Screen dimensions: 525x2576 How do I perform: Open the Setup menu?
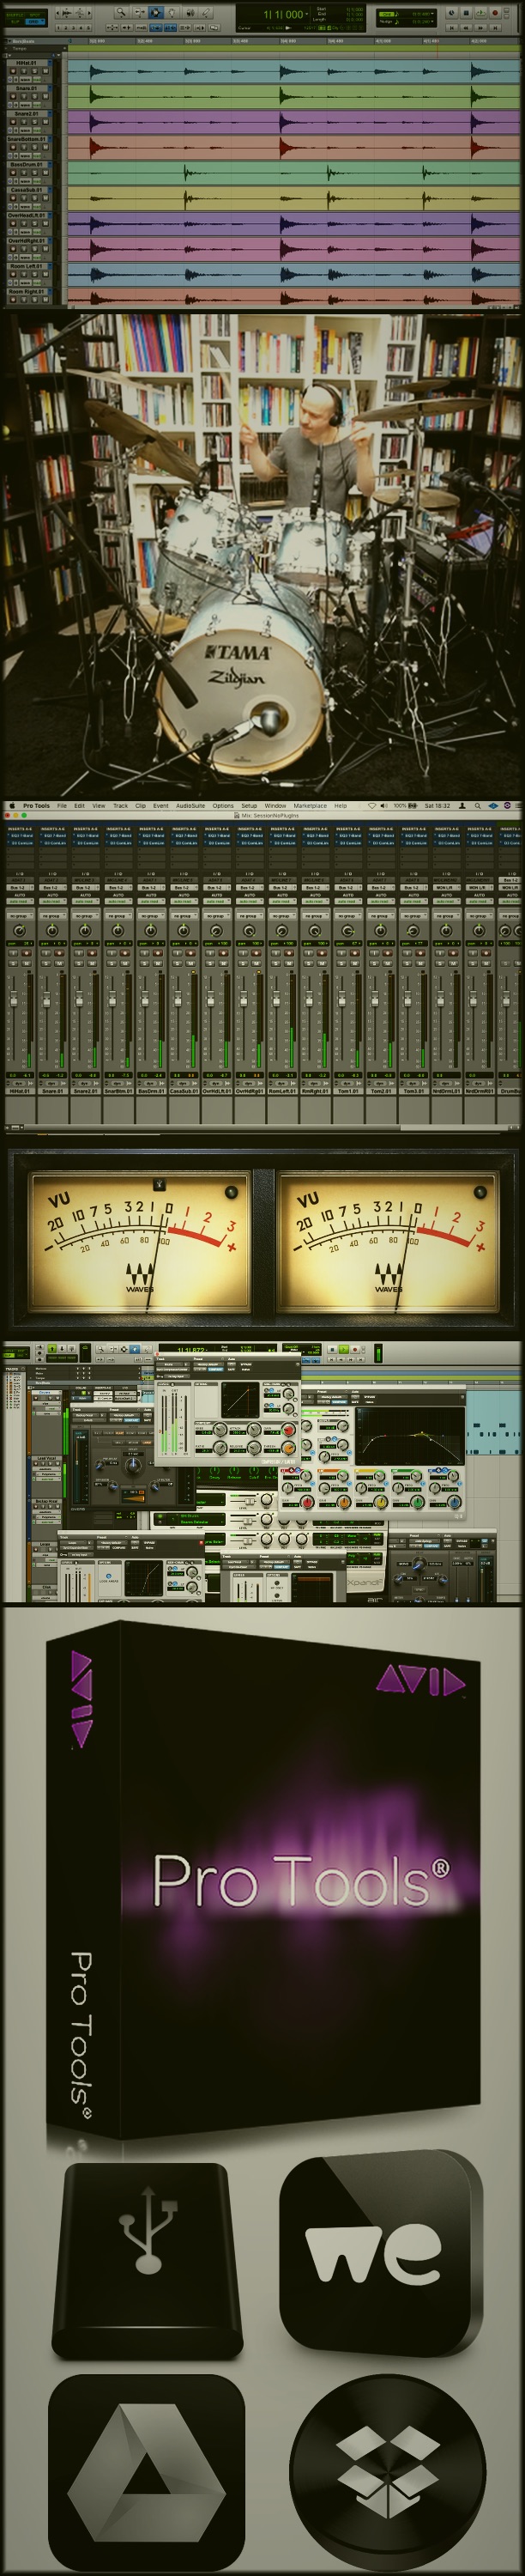coord(250,805)
